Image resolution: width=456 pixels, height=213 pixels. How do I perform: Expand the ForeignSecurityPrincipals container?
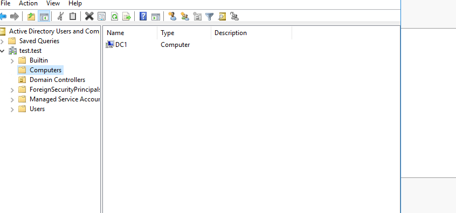point(12,90)
